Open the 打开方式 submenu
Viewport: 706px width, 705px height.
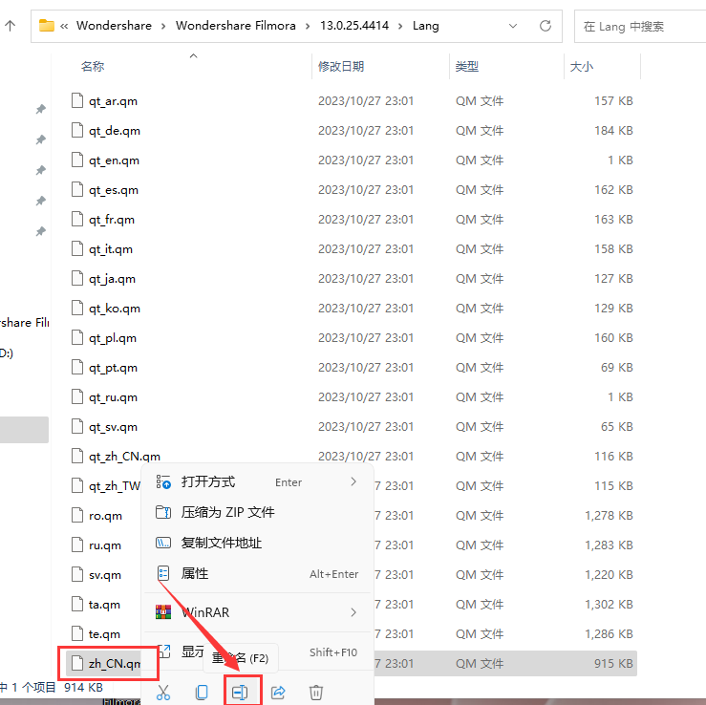(257, 481)
